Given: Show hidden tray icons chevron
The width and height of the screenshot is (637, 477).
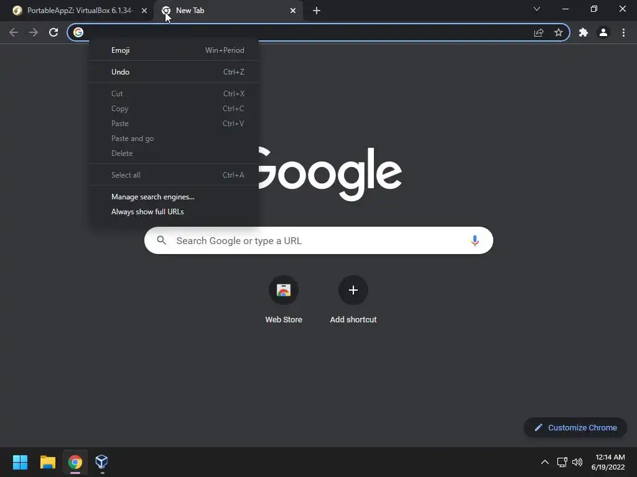Looking at the screenshot, I should [545, 462].
